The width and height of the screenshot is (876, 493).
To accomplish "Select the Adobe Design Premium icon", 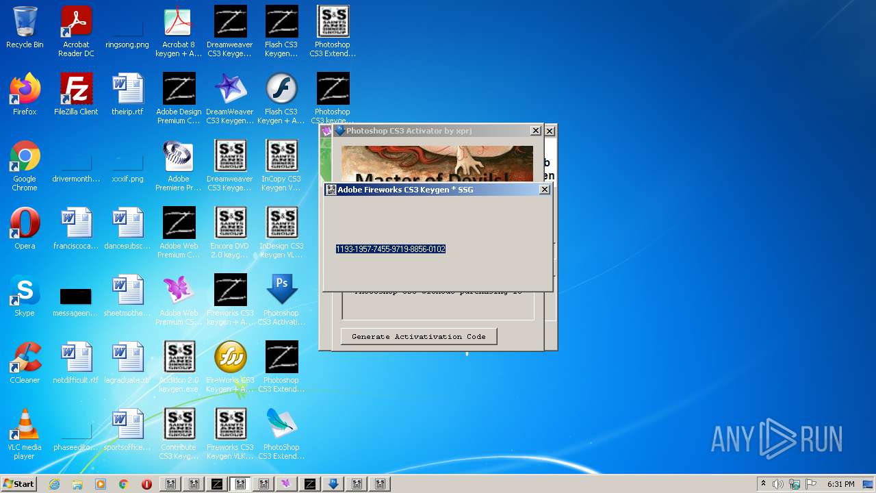I will [x=179, y=99].
